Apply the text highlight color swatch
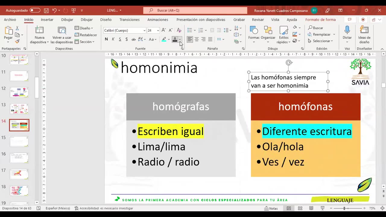This screenshot has width=386, height=217. coord(164,39)
